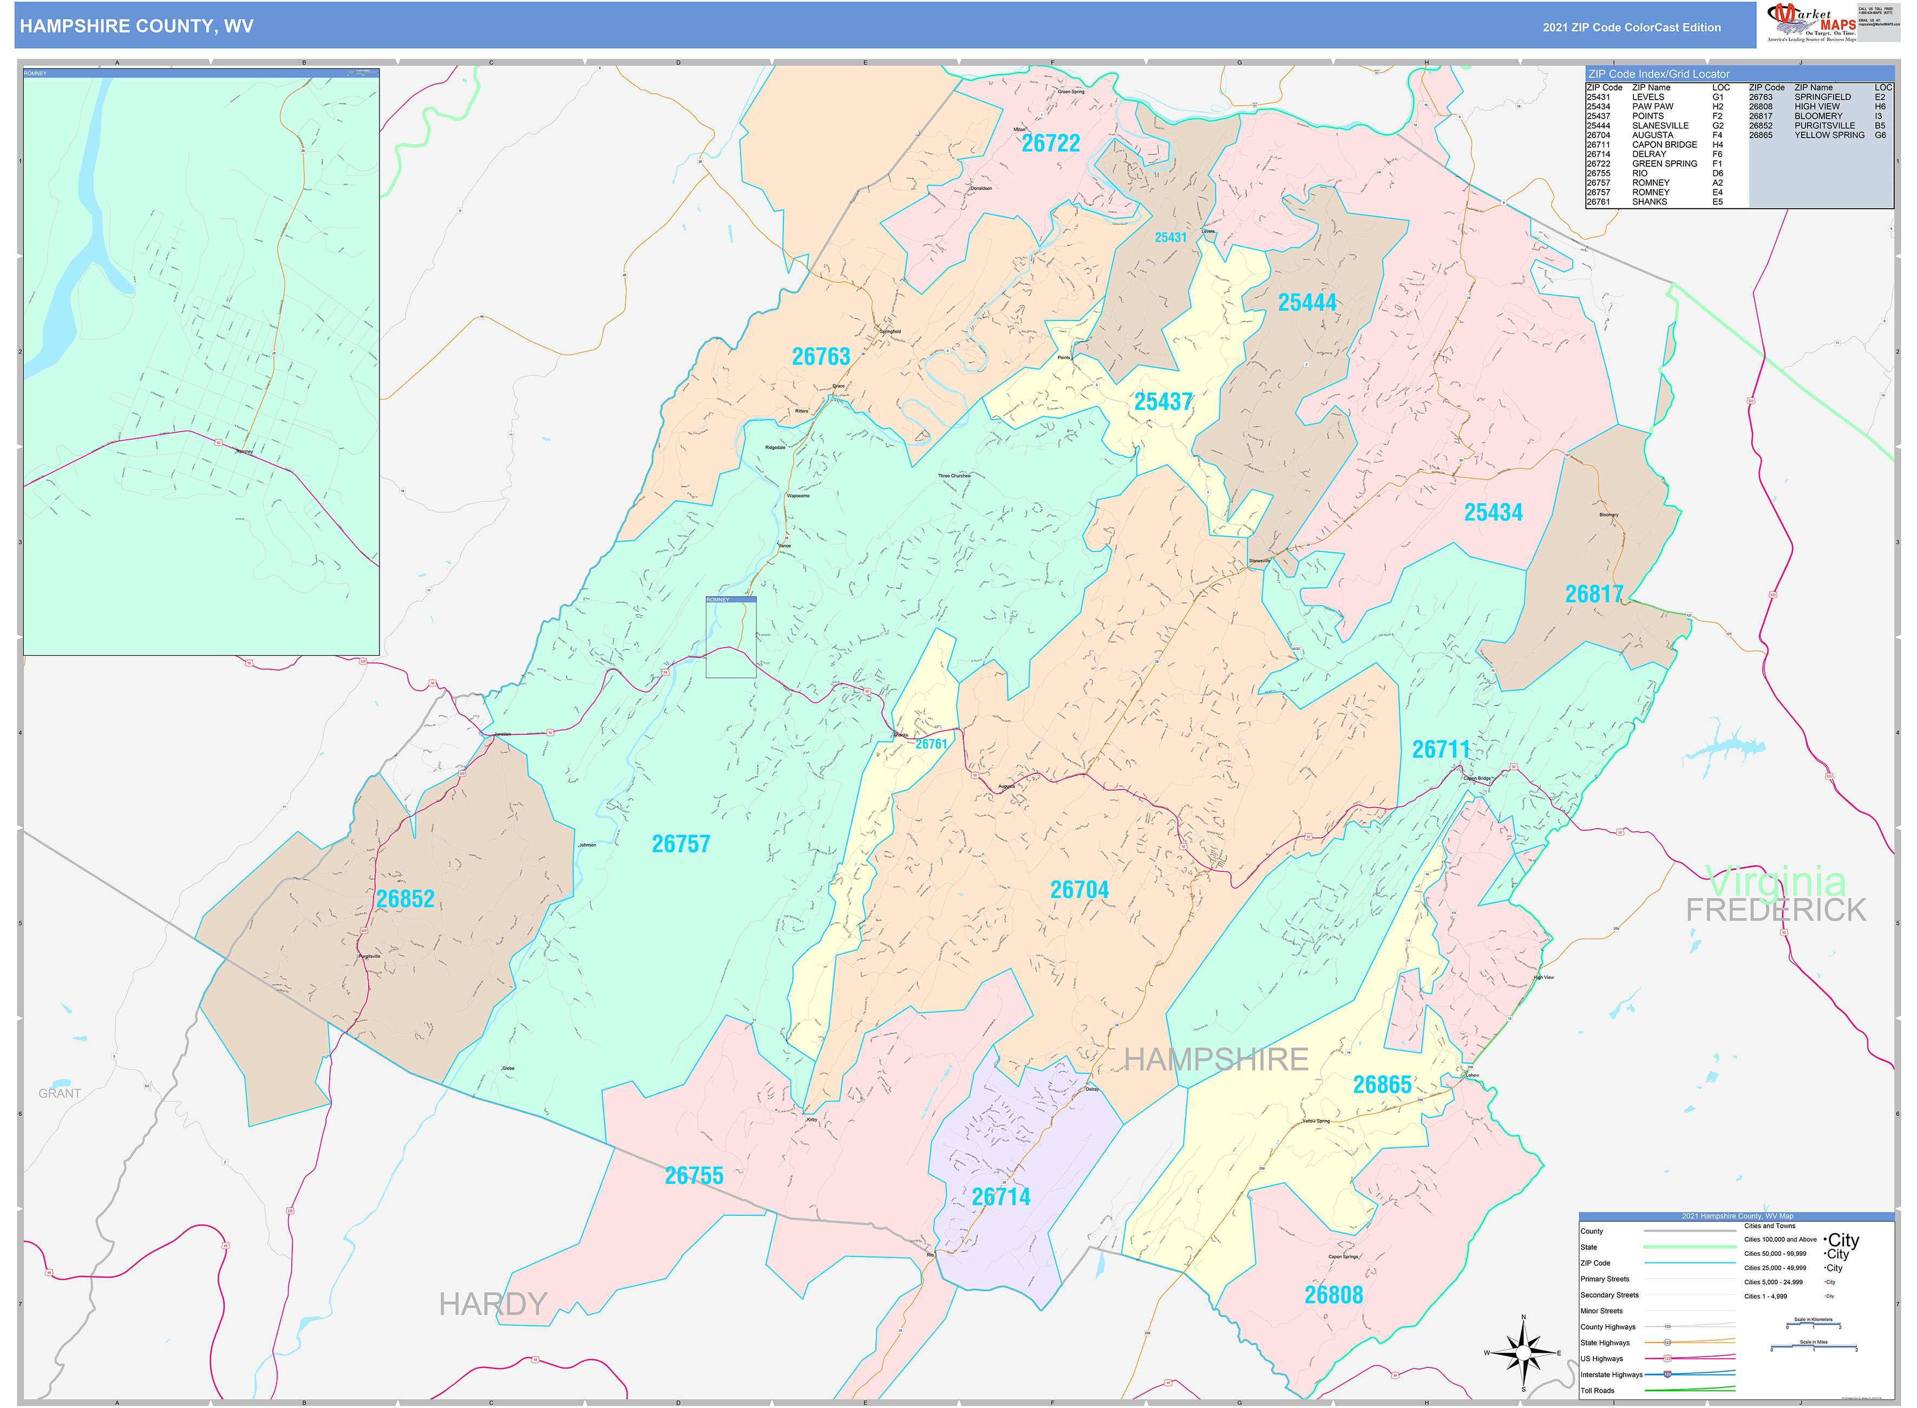Click the CAPON BRIDGE index entry
Image resolution: width=1917 pixels, height=1408 pixels.
click(1665, 145)
